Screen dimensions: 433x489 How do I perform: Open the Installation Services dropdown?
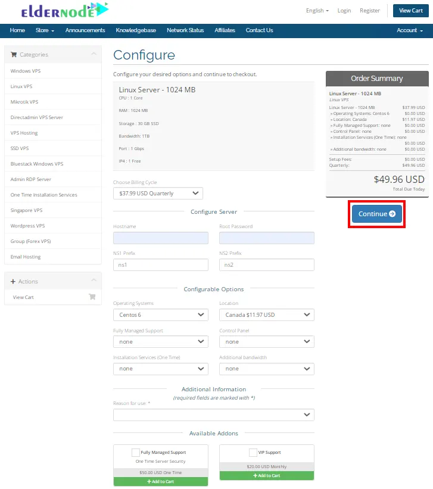[x=161, y=369]
